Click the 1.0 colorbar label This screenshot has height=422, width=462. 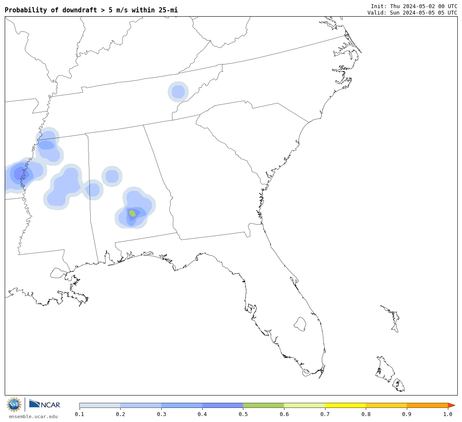coord(448,414)
